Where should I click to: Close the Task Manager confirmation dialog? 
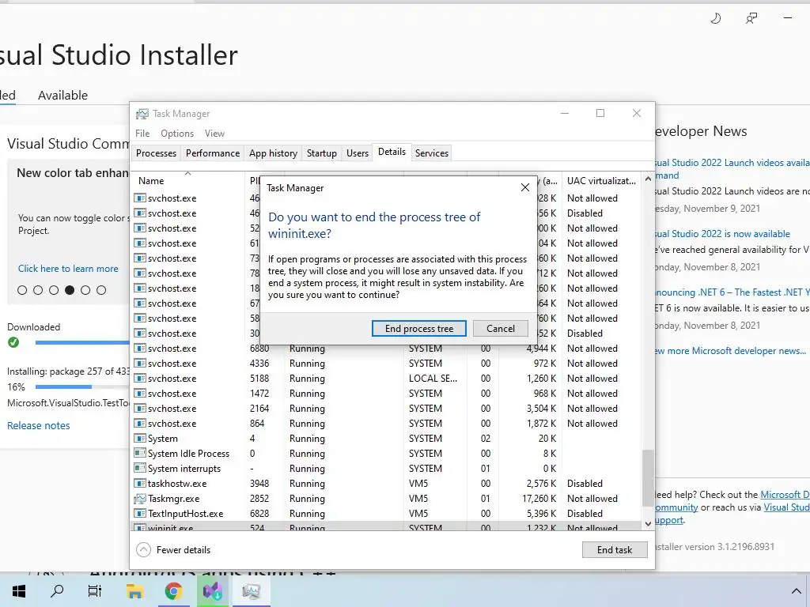[x=525, y=187]
